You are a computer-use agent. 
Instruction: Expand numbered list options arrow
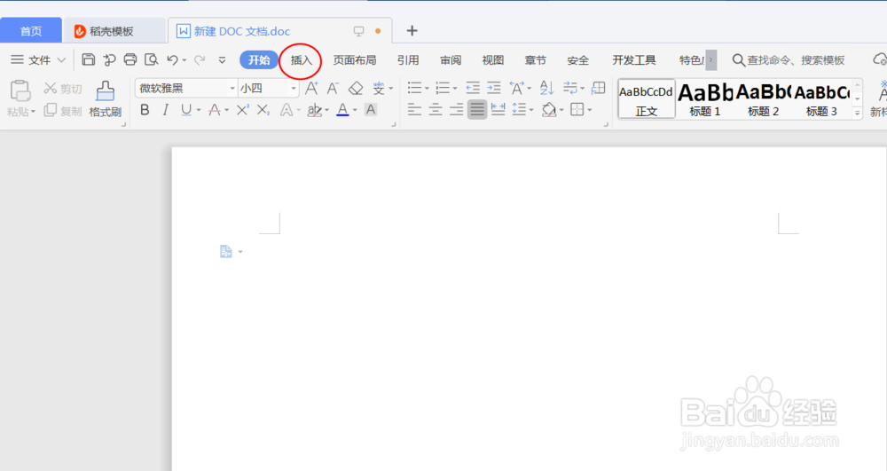[455, 88]
